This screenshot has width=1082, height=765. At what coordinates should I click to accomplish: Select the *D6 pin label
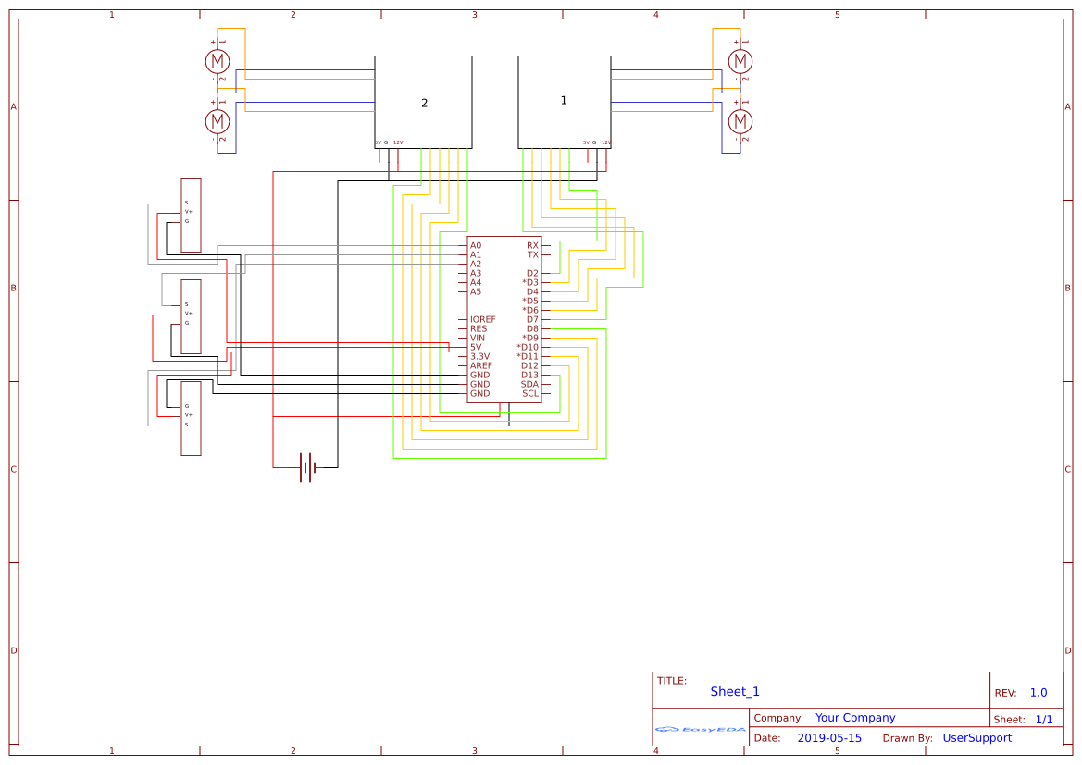(x=530, y=311)
